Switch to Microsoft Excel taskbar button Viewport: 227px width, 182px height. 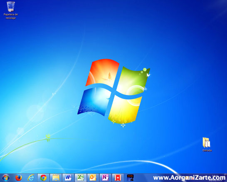coord(81,178)
